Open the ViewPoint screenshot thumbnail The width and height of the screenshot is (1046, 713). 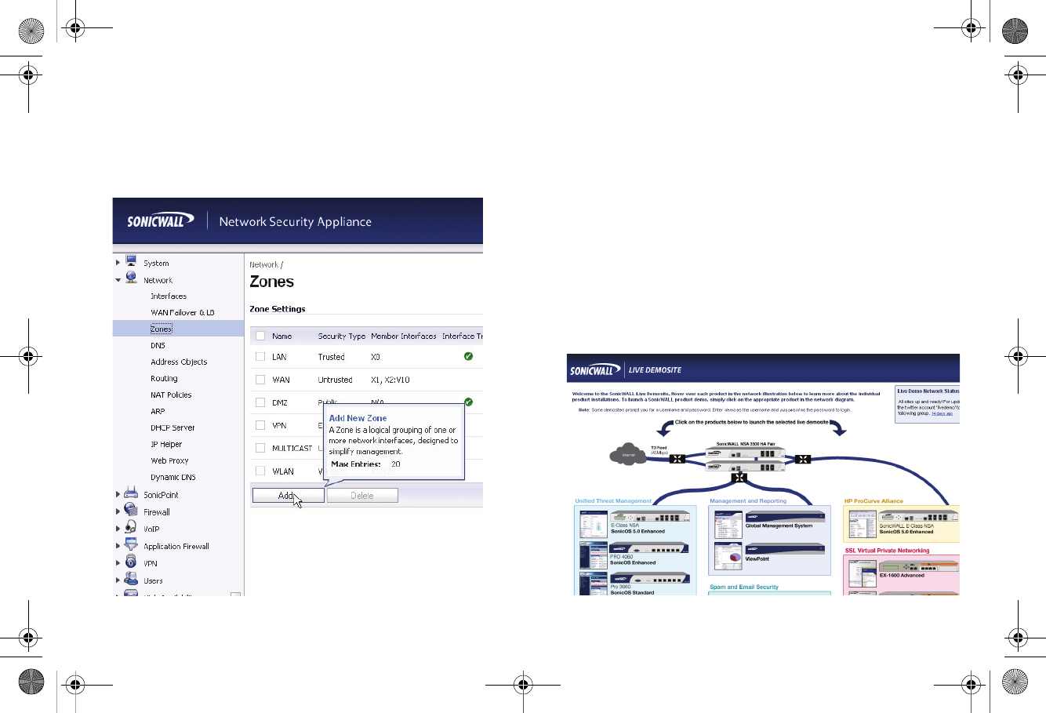[x=728, y=555]
